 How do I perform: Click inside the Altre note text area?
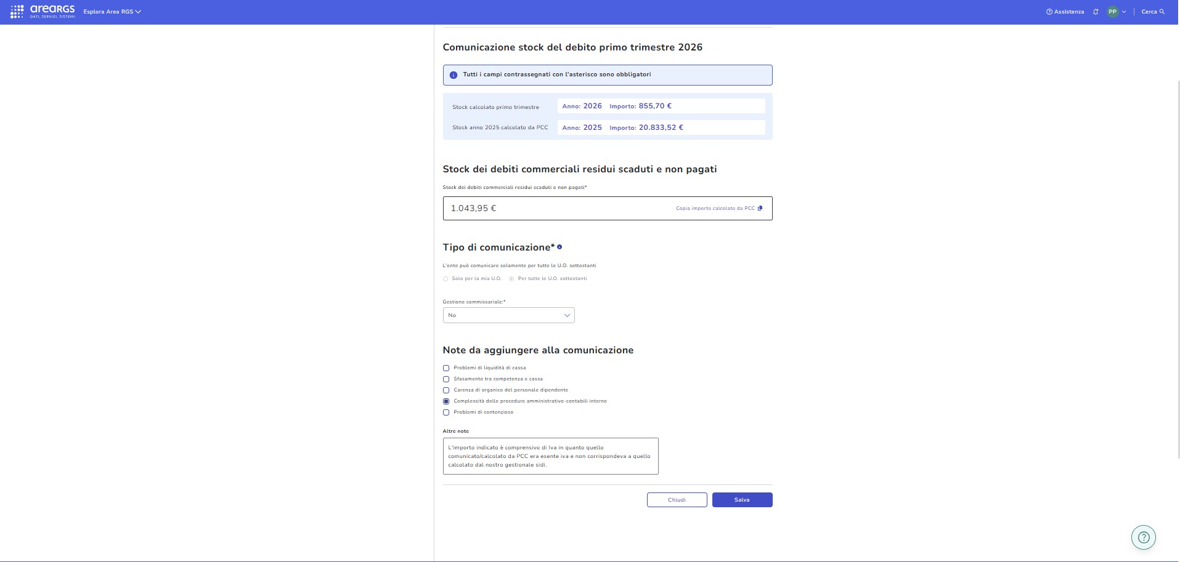pos(550,456)
